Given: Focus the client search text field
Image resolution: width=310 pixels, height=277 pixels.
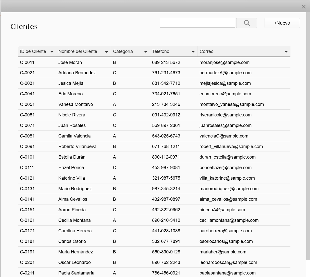Looking at the screenshot, I should [x=197, y=23].
